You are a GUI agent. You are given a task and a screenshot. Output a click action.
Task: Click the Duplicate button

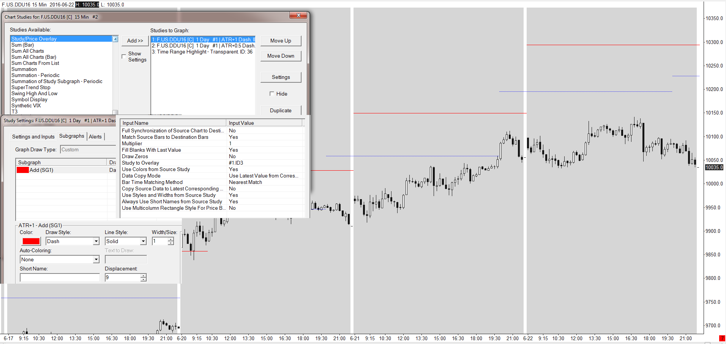click(281, 110)
